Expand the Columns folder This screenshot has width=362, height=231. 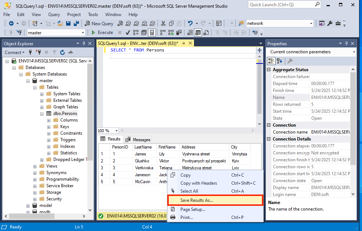click(49, 120)
